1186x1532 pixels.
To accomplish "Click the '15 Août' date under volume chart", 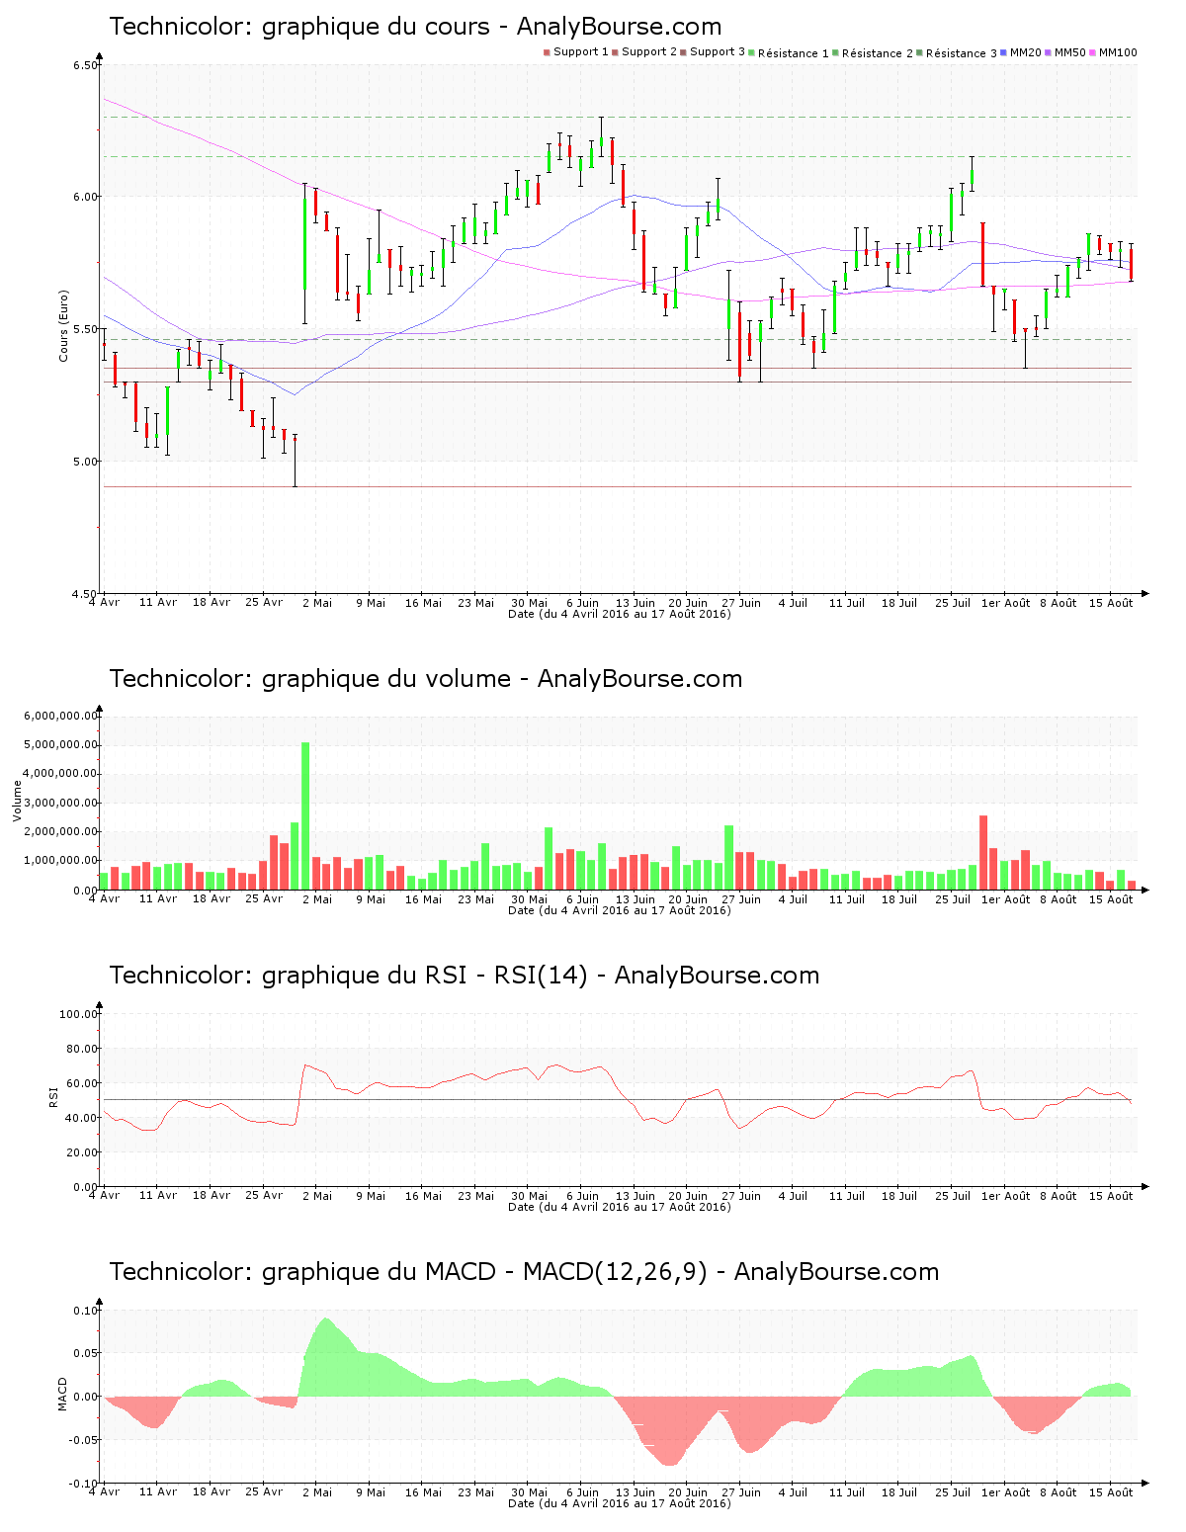I will (1113, 899).
